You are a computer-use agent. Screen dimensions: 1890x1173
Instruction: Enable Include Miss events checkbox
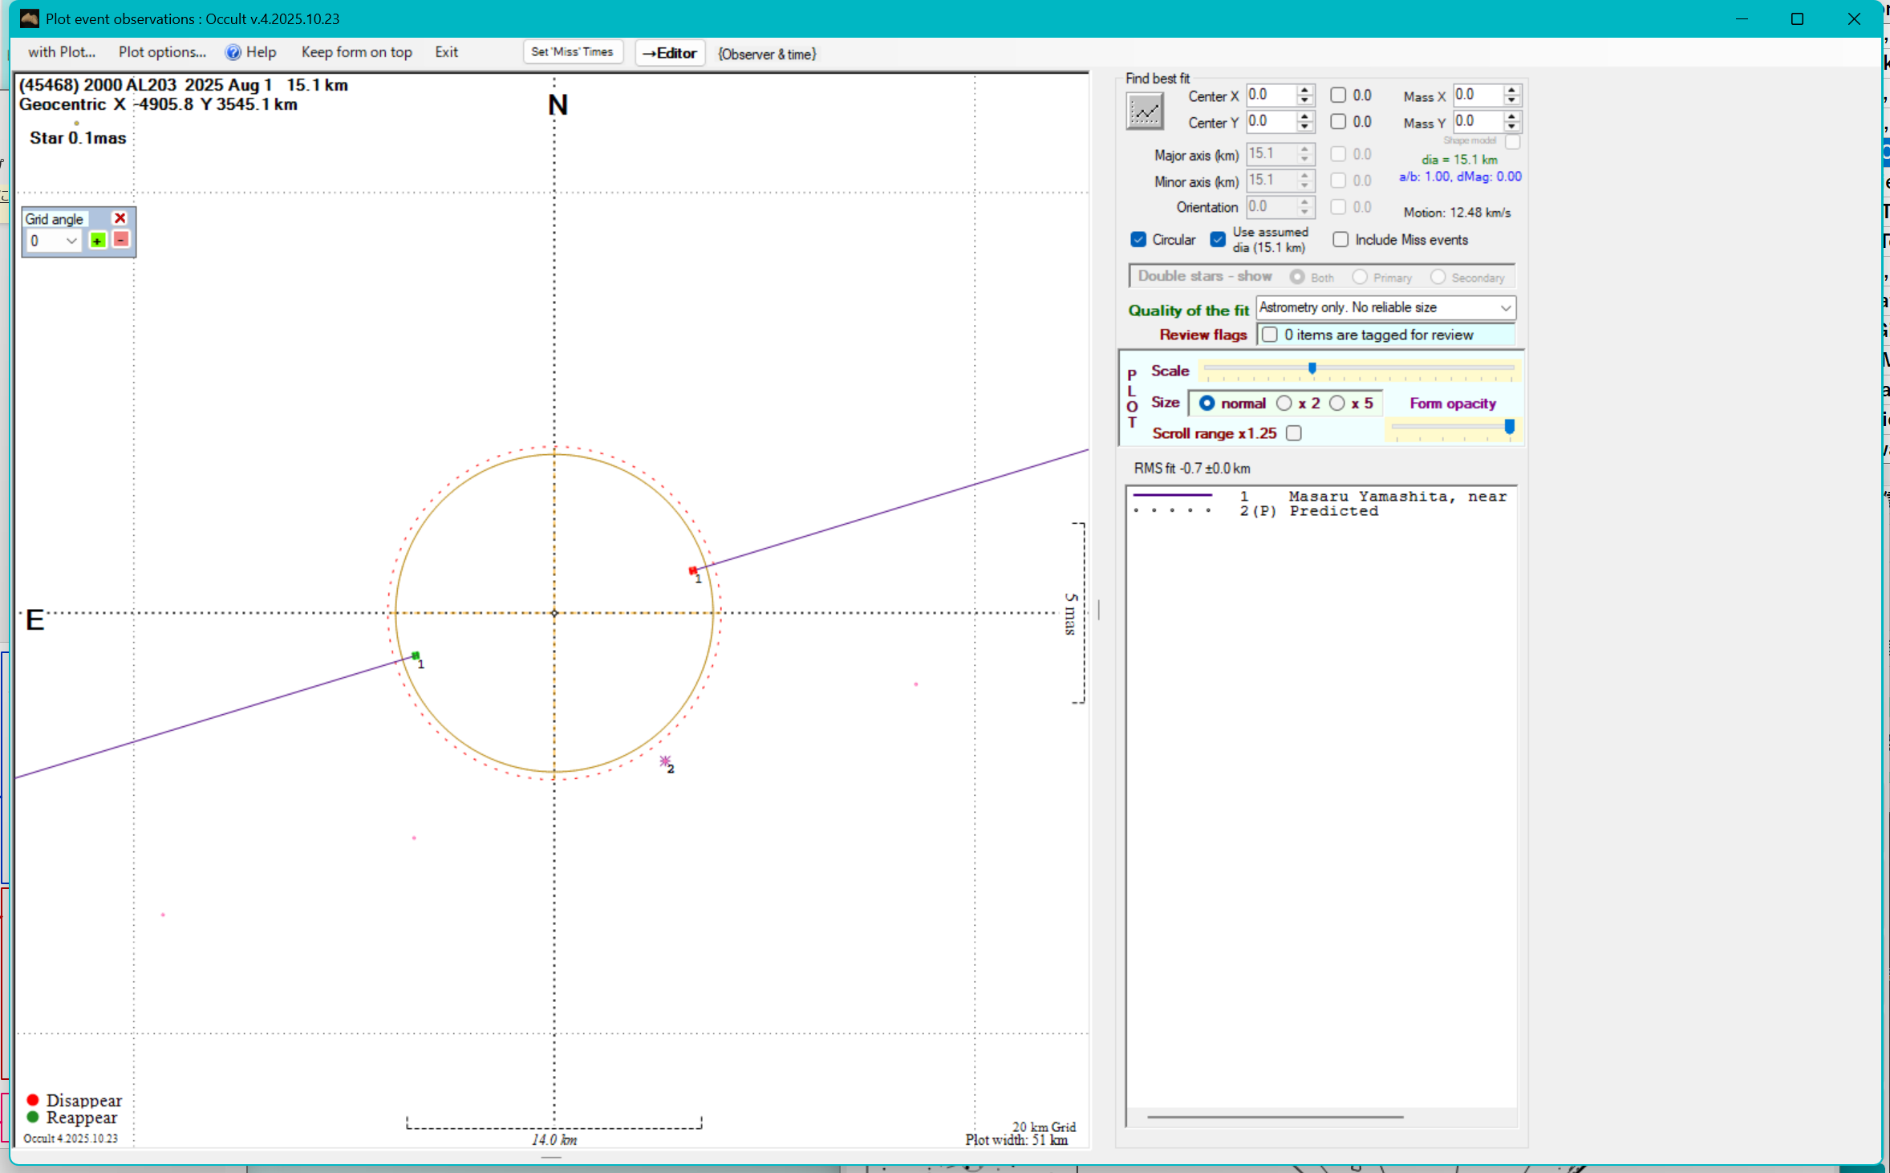click(x=1340, y=240)
